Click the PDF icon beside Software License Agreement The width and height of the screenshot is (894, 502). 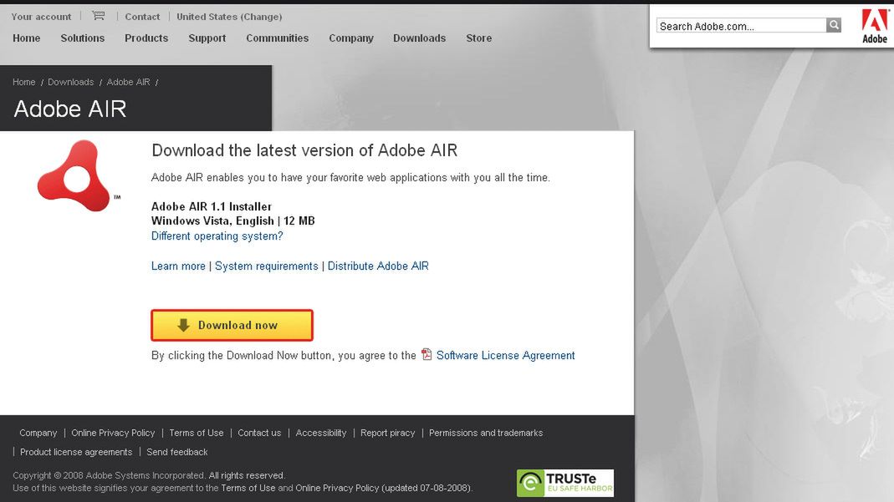(427, 355)
